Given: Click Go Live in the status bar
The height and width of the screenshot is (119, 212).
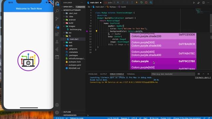Looking at the screenshot, I should pos(154,118).
